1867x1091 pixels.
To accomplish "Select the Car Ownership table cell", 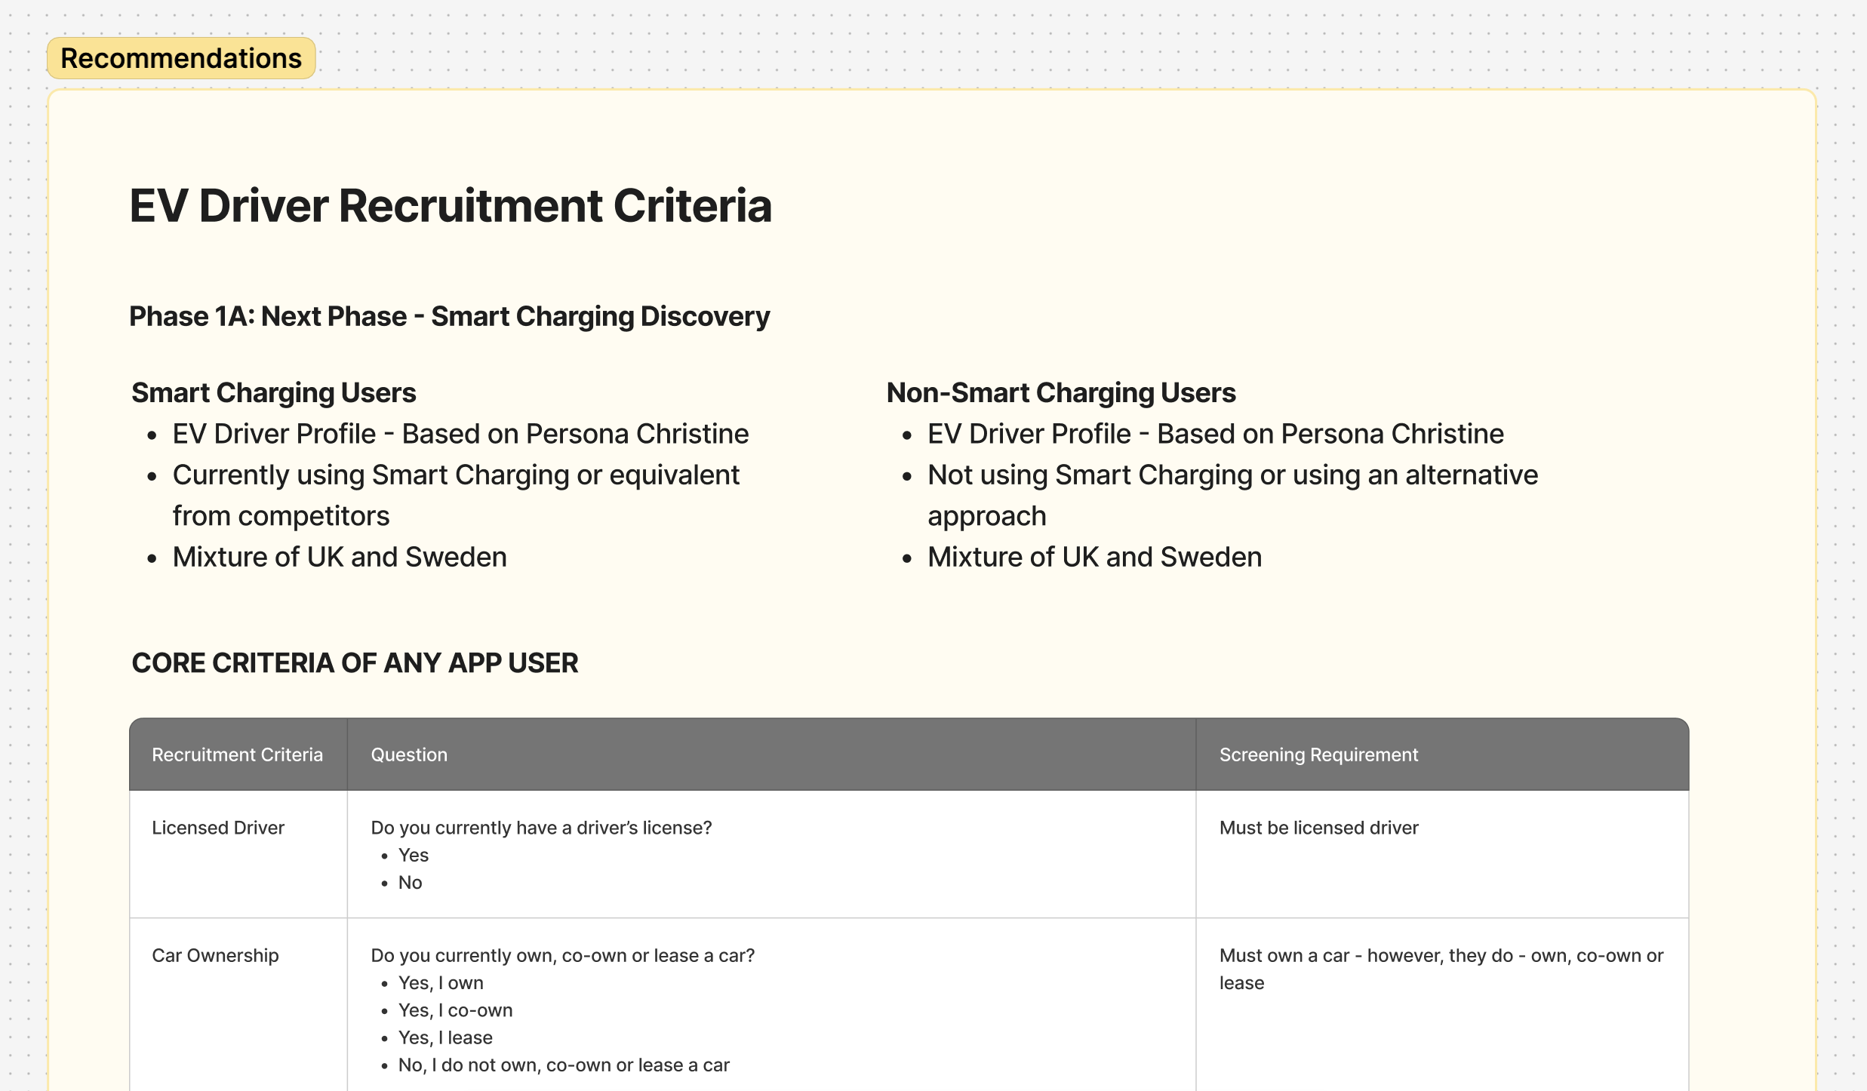I will [x=238, y=1005].
